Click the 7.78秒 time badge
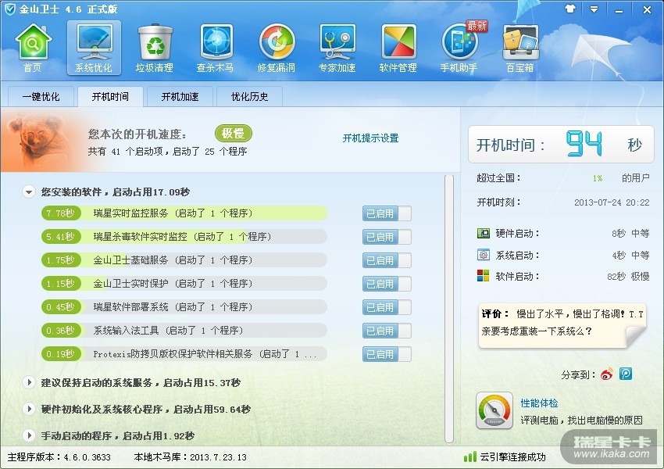The width and height of the screenshot is (664, 469). click(61, 213)
